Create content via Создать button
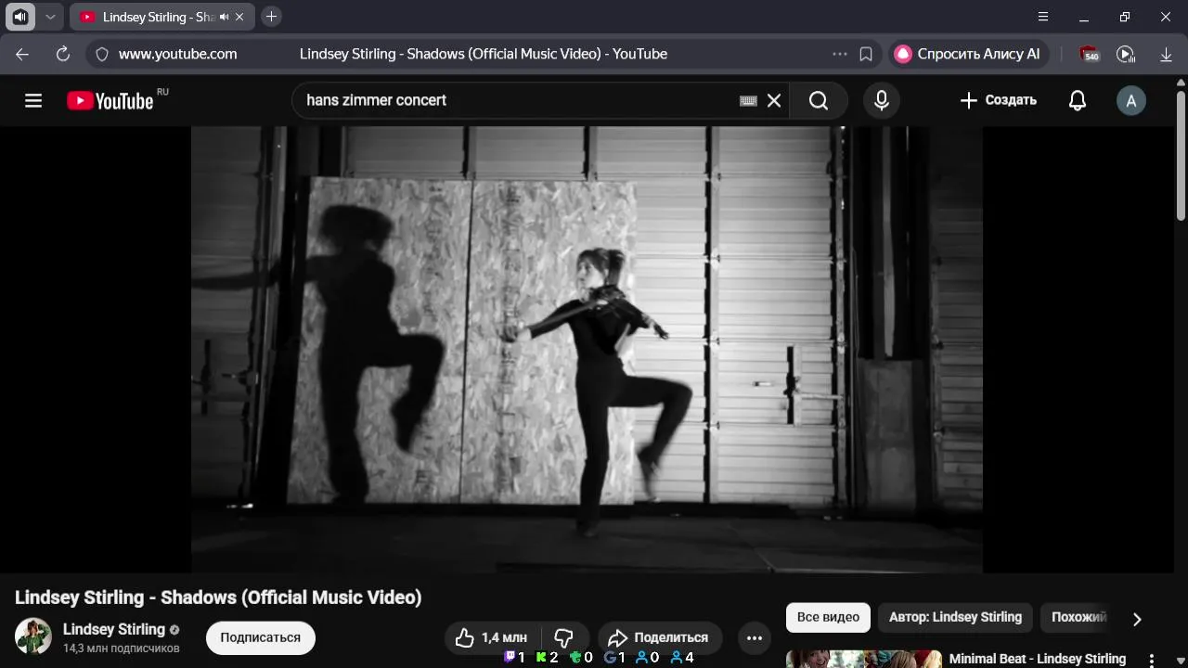Image resolution: width=1188 pixels, height=668 pixels. pyautogui.click(x=999, y=100)
